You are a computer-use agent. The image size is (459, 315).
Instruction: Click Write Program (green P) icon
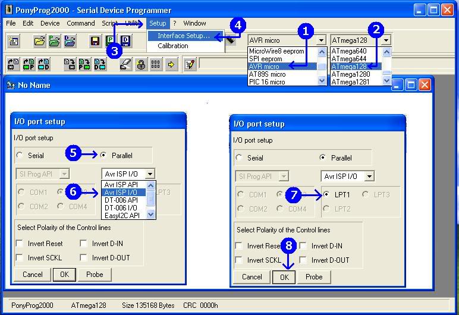tap(84, 64)
